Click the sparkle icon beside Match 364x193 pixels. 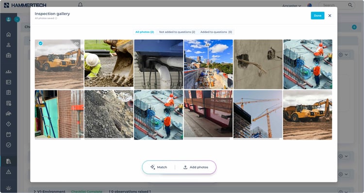coord(152,167)
